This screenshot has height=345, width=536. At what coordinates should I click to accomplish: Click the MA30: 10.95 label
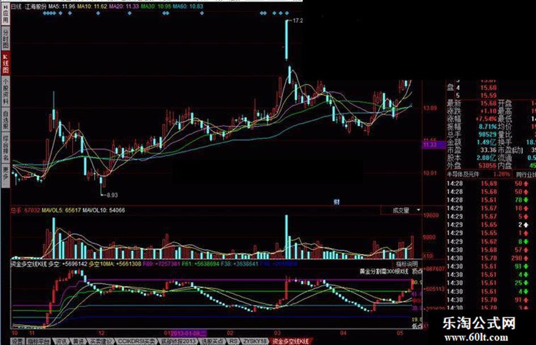[156, 6]
